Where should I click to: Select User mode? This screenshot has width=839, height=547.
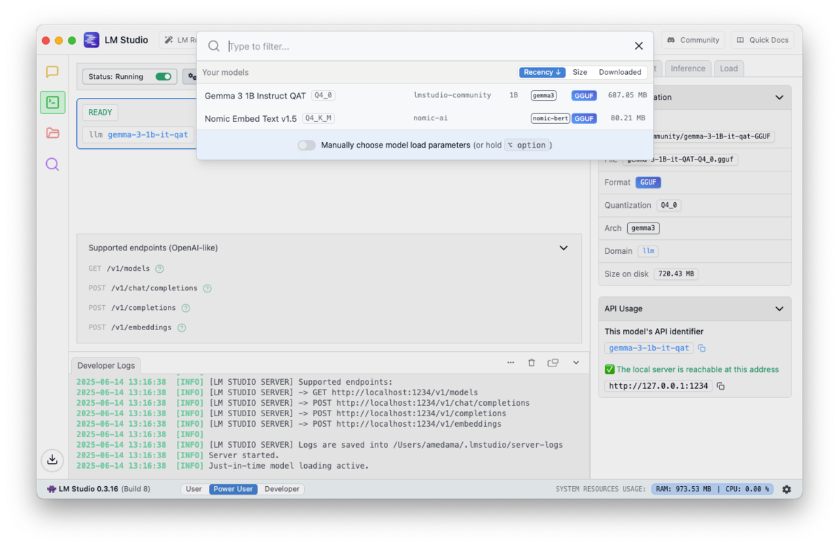click(x=194, y=489)
